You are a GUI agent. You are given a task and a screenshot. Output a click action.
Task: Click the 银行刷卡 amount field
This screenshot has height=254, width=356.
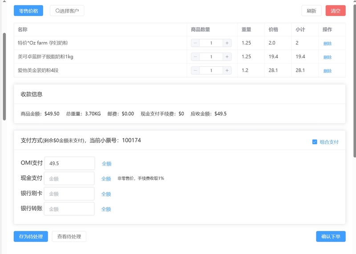(x=69, y=194)
